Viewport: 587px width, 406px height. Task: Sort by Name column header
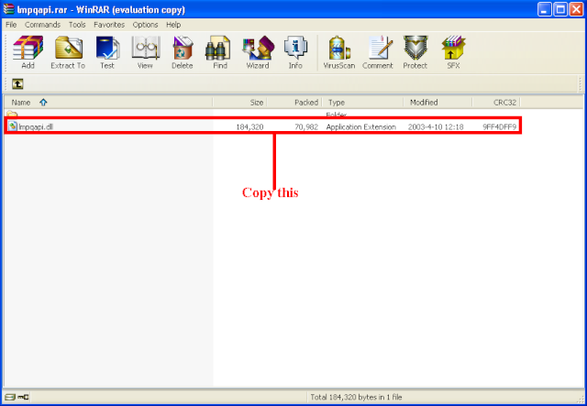coord(108,102)
